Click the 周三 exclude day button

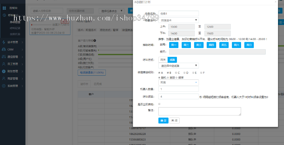(199, 45)
